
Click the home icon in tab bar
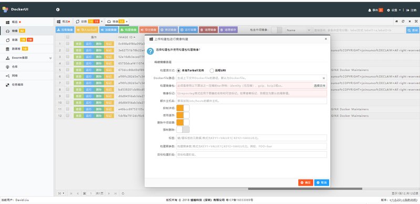coord(397,21)
